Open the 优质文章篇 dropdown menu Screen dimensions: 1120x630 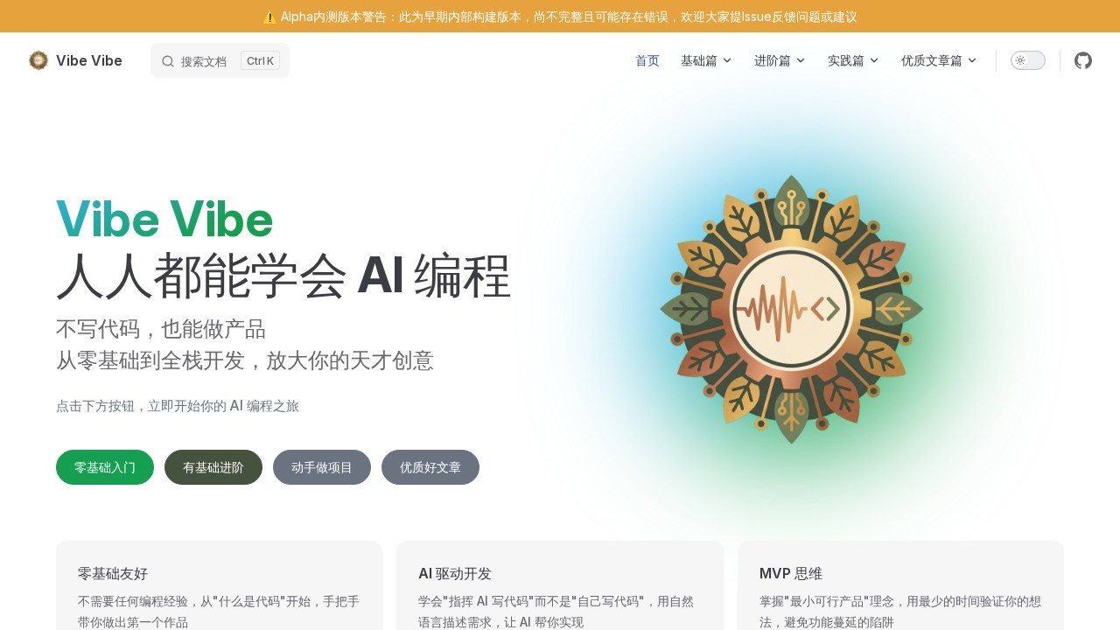point(939,60)
